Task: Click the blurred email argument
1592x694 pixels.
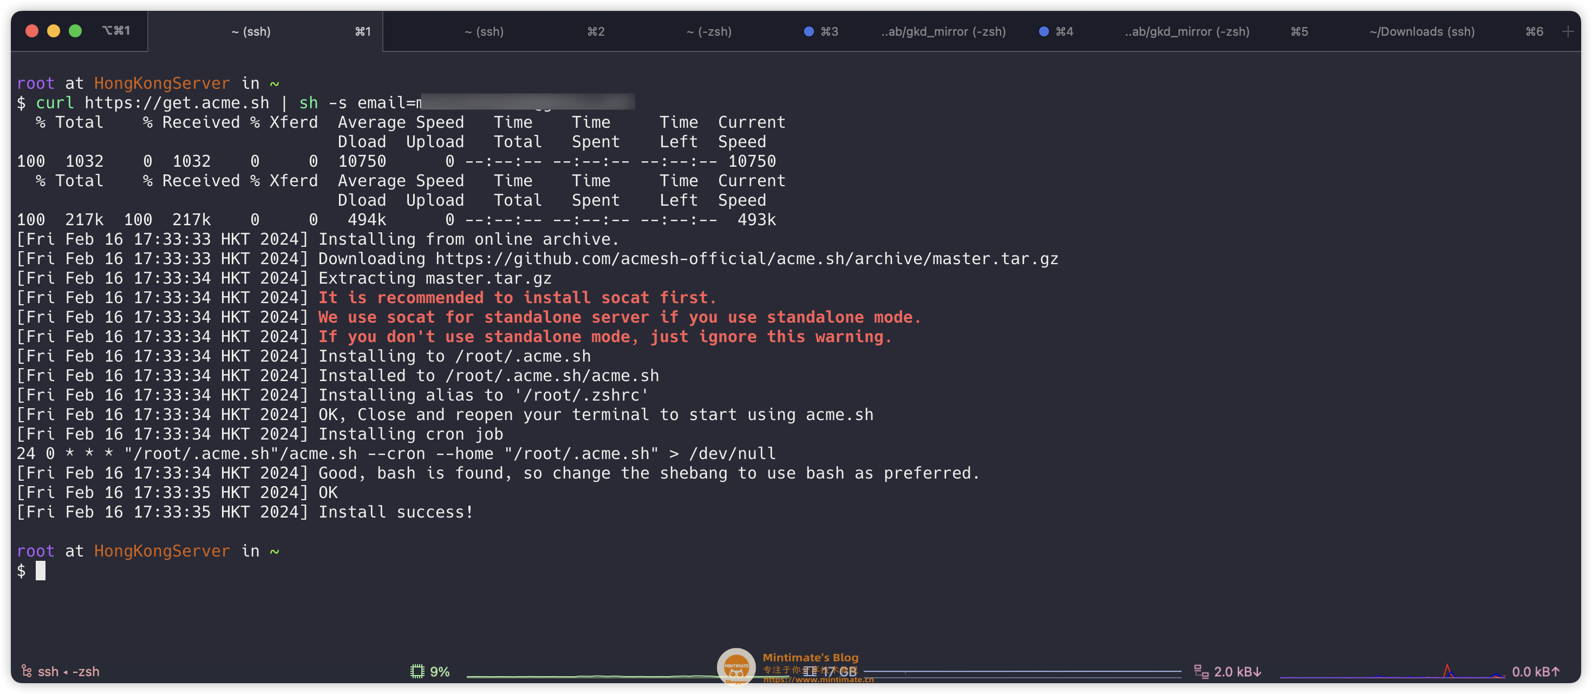Action: tap(527, 102)
